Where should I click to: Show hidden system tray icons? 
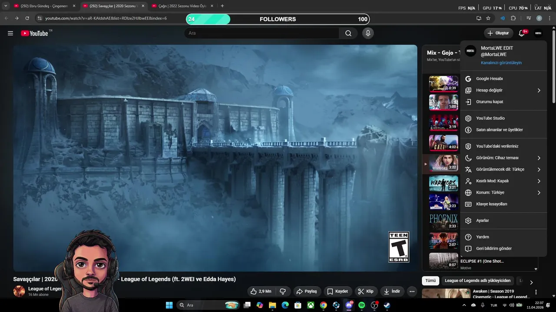(464, 305)
